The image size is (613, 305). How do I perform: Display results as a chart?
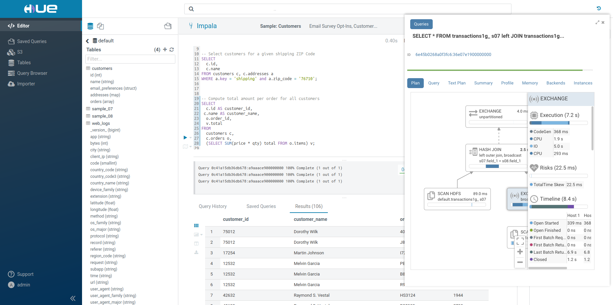click(196, 234)
